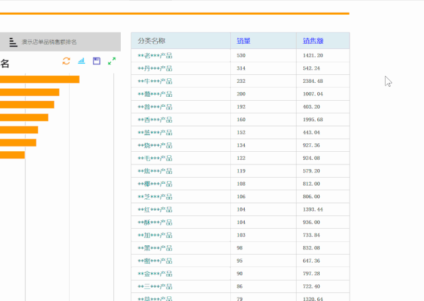
Task: Click the **醋***产品 row link
Action: (x=155, y=94)
